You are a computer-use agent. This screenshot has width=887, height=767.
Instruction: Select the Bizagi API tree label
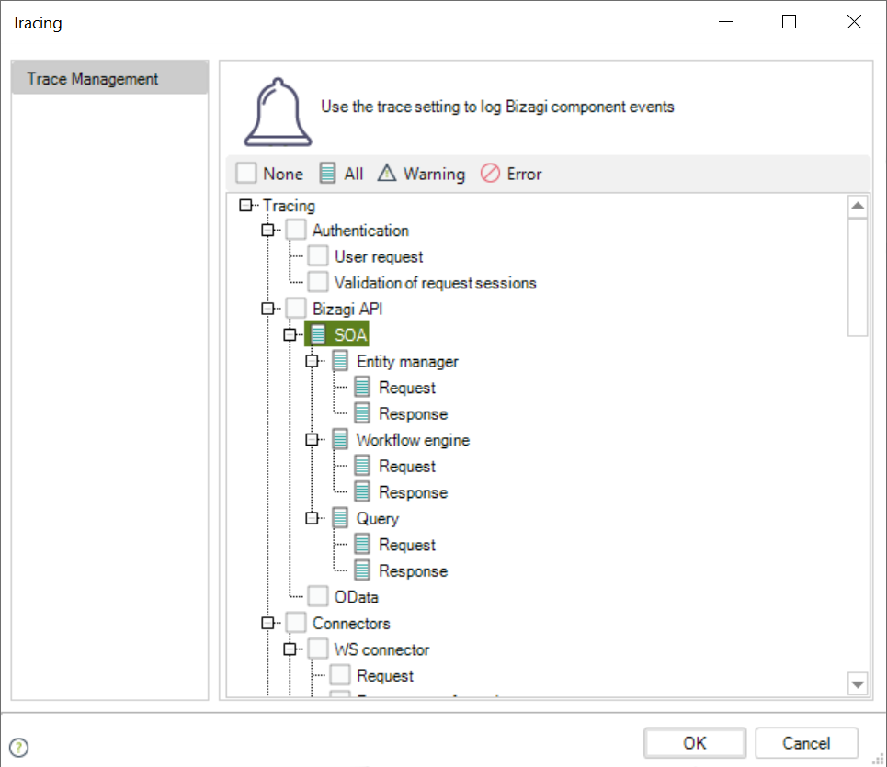[347, 310]
